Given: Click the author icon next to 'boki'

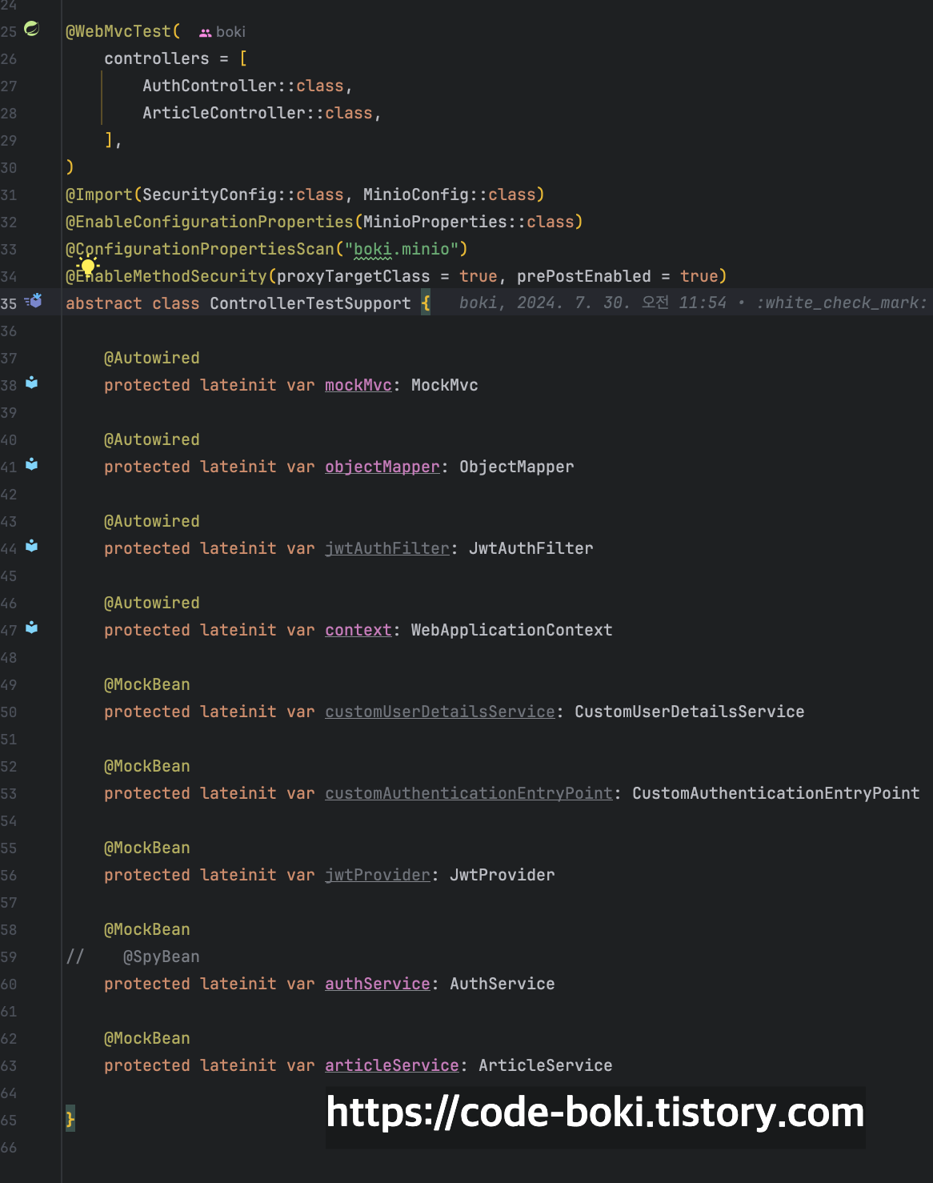Looking at the screenshot, I should (206, 33).
